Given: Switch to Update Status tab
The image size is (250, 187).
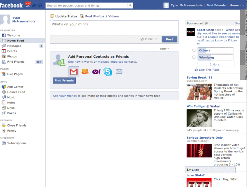Looking at the screenshot, I should click(64, 16).
